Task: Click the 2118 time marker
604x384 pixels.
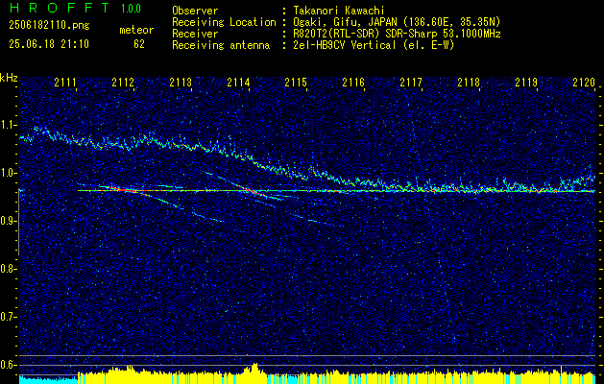Action: tap(469, 83)
